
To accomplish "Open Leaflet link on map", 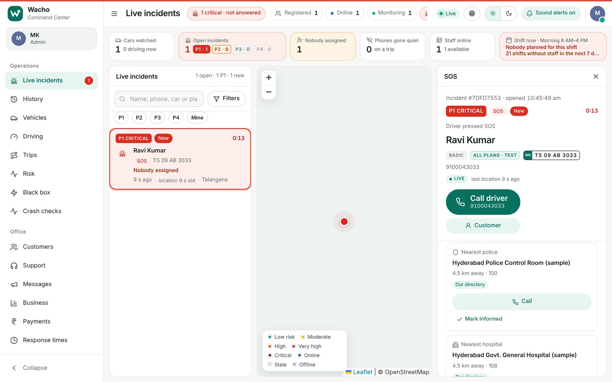I will [x=359, y=372].
